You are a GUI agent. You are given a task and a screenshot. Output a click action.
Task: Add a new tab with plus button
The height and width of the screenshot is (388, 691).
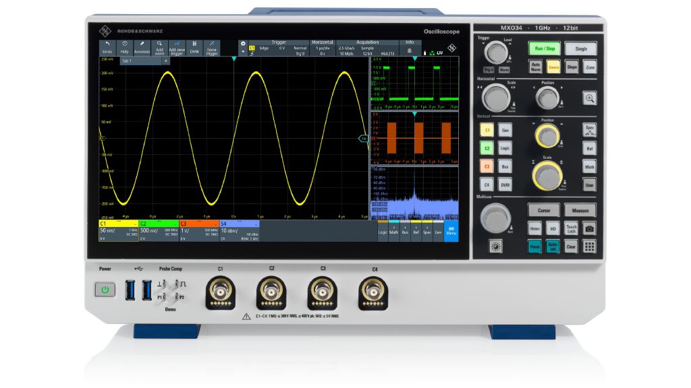[x=166, y=61]
